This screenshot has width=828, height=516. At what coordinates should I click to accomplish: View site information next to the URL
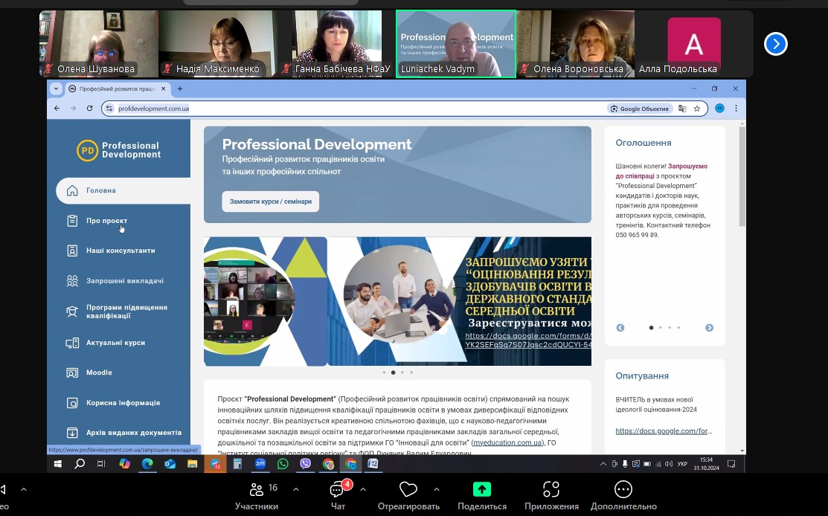coord(109,108)
